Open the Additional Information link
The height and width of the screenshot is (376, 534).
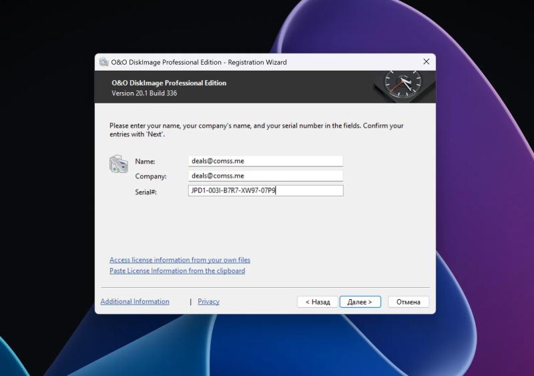point(135,302)
